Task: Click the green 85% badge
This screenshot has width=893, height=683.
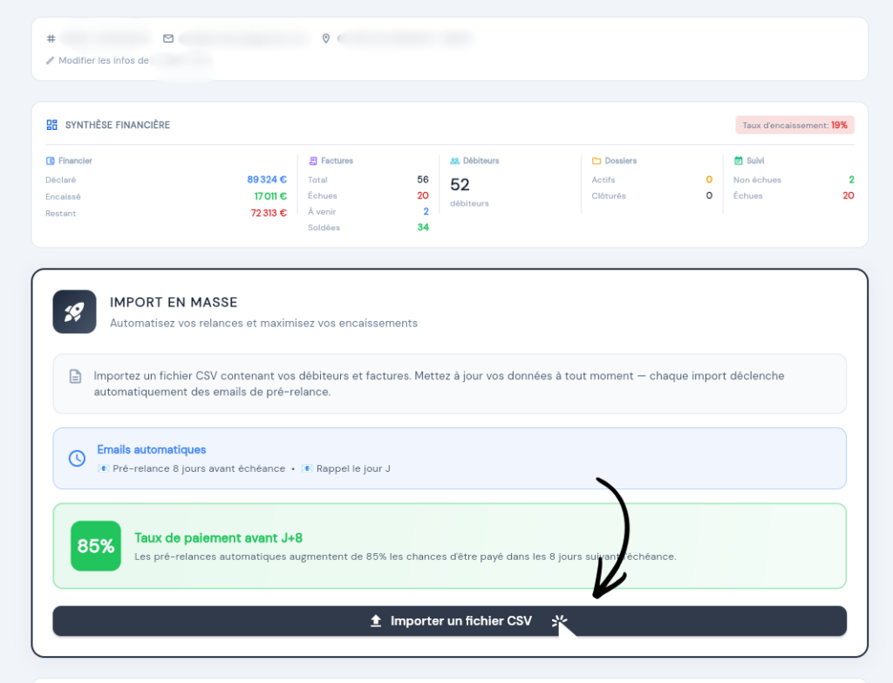Action: tap(96, 546)
